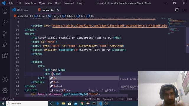This screenshot has width=189, height=106.
Task: Change the CRLF line ending setting
Action: (x=129, y=99)
